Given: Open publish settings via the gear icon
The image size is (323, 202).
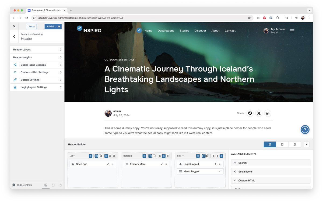Looking at the screenshot, I should click(59, 26).
